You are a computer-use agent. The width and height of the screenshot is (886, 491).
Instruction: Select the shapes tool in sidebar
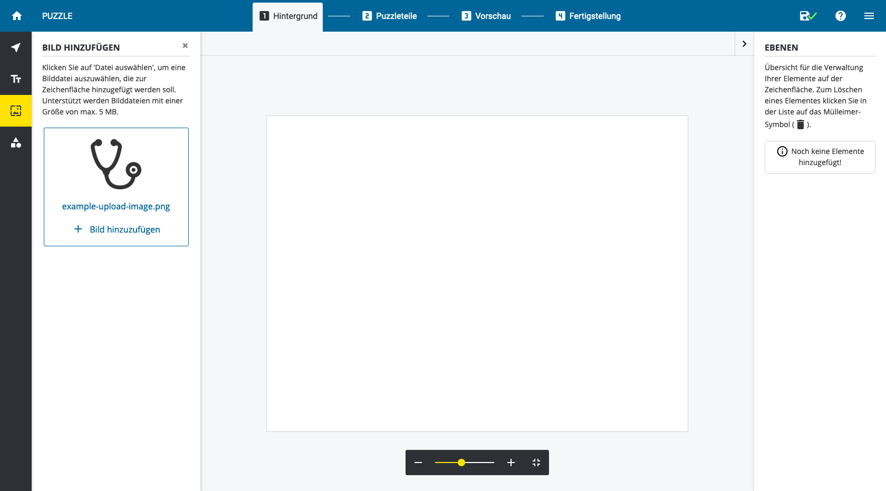(x=16, y=142)
